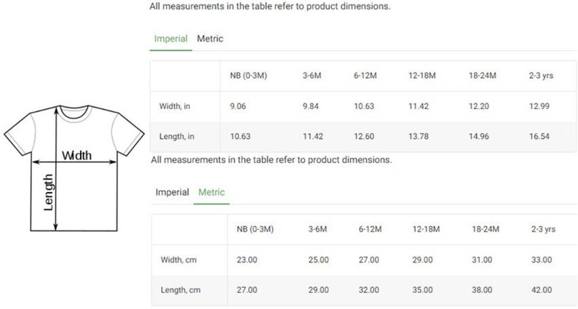Click 6-12M header in the inches table

[x=365, y=76]
